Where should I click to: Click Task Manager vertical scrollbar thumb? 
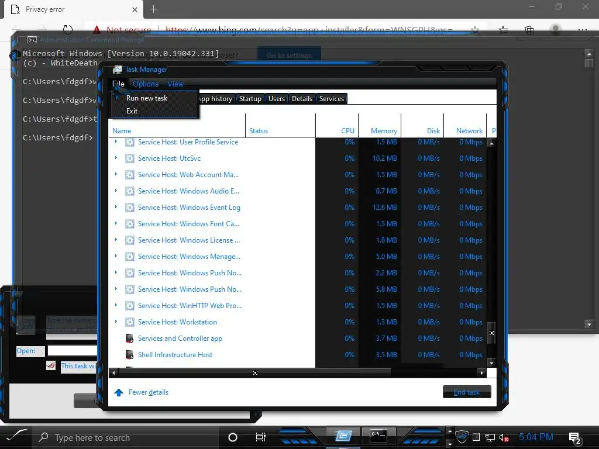tap(491, 333)
